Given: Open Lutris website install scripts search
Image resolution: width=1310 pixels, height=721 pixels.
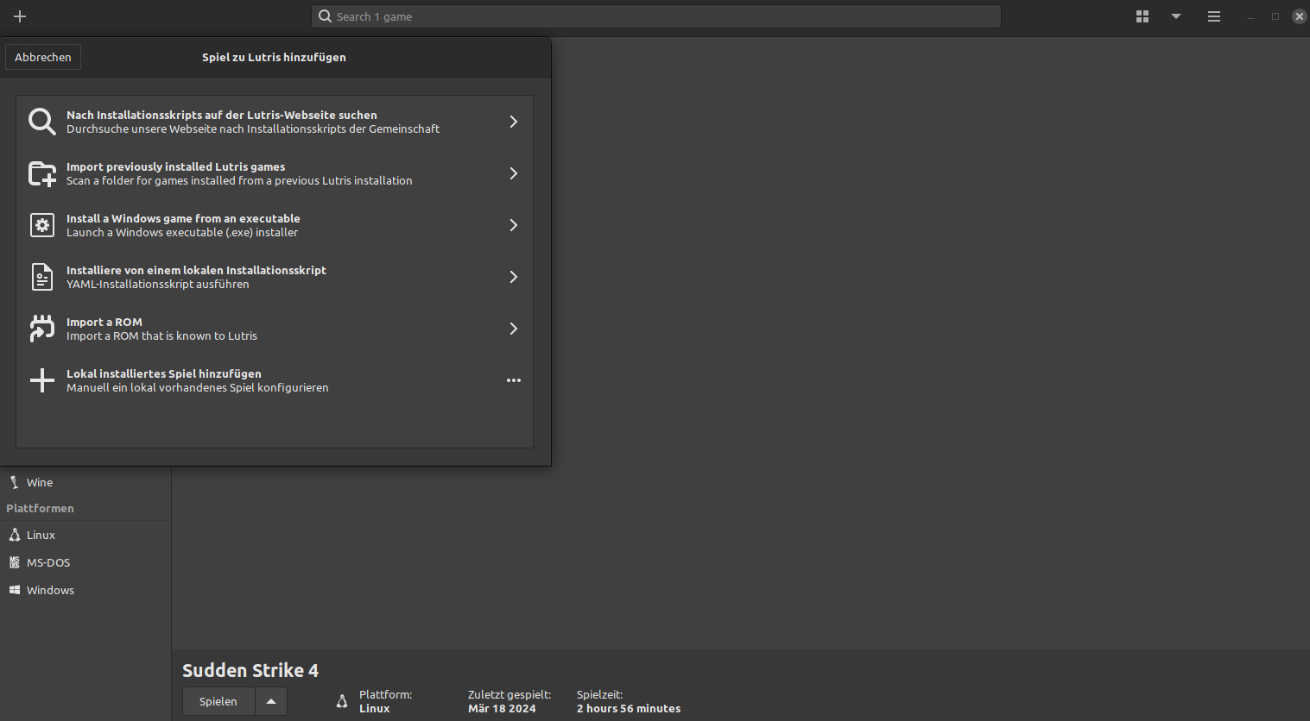Looking at the screenshot, I should pyautogui.click(x=275, y=122).
